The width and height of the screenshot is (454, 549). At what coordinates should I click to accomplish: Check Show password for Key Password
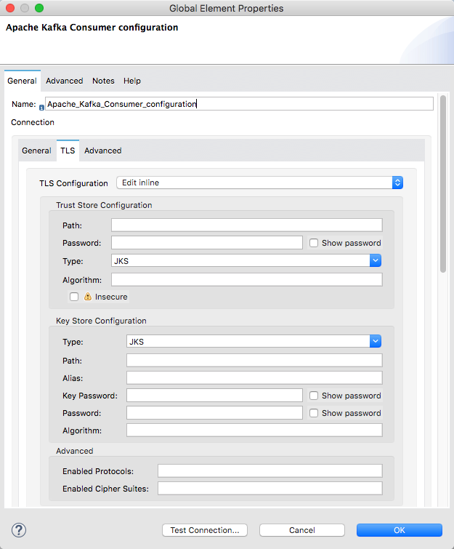coord(314,396)
